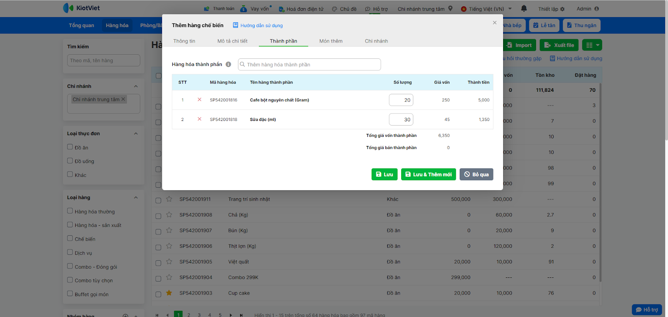The height and width of the screenshot is (317, 668).
Task: Open the Hàng hóa menu
Action: pos(117,25)
